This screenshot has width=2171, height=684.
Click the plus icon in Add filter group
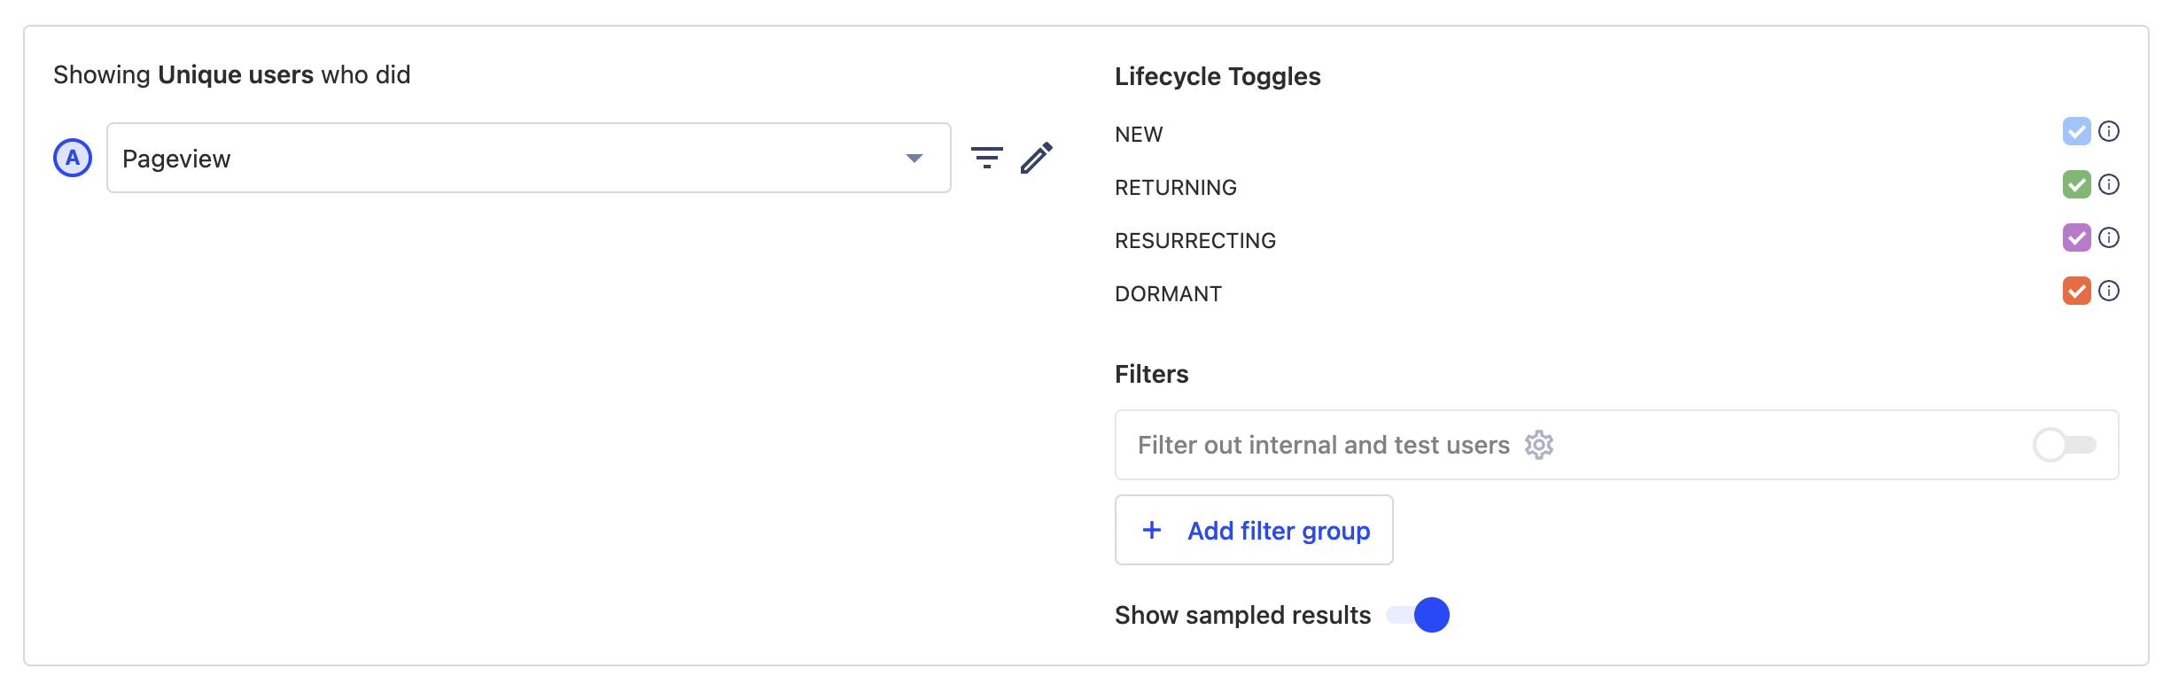(x=1152, y=530)
